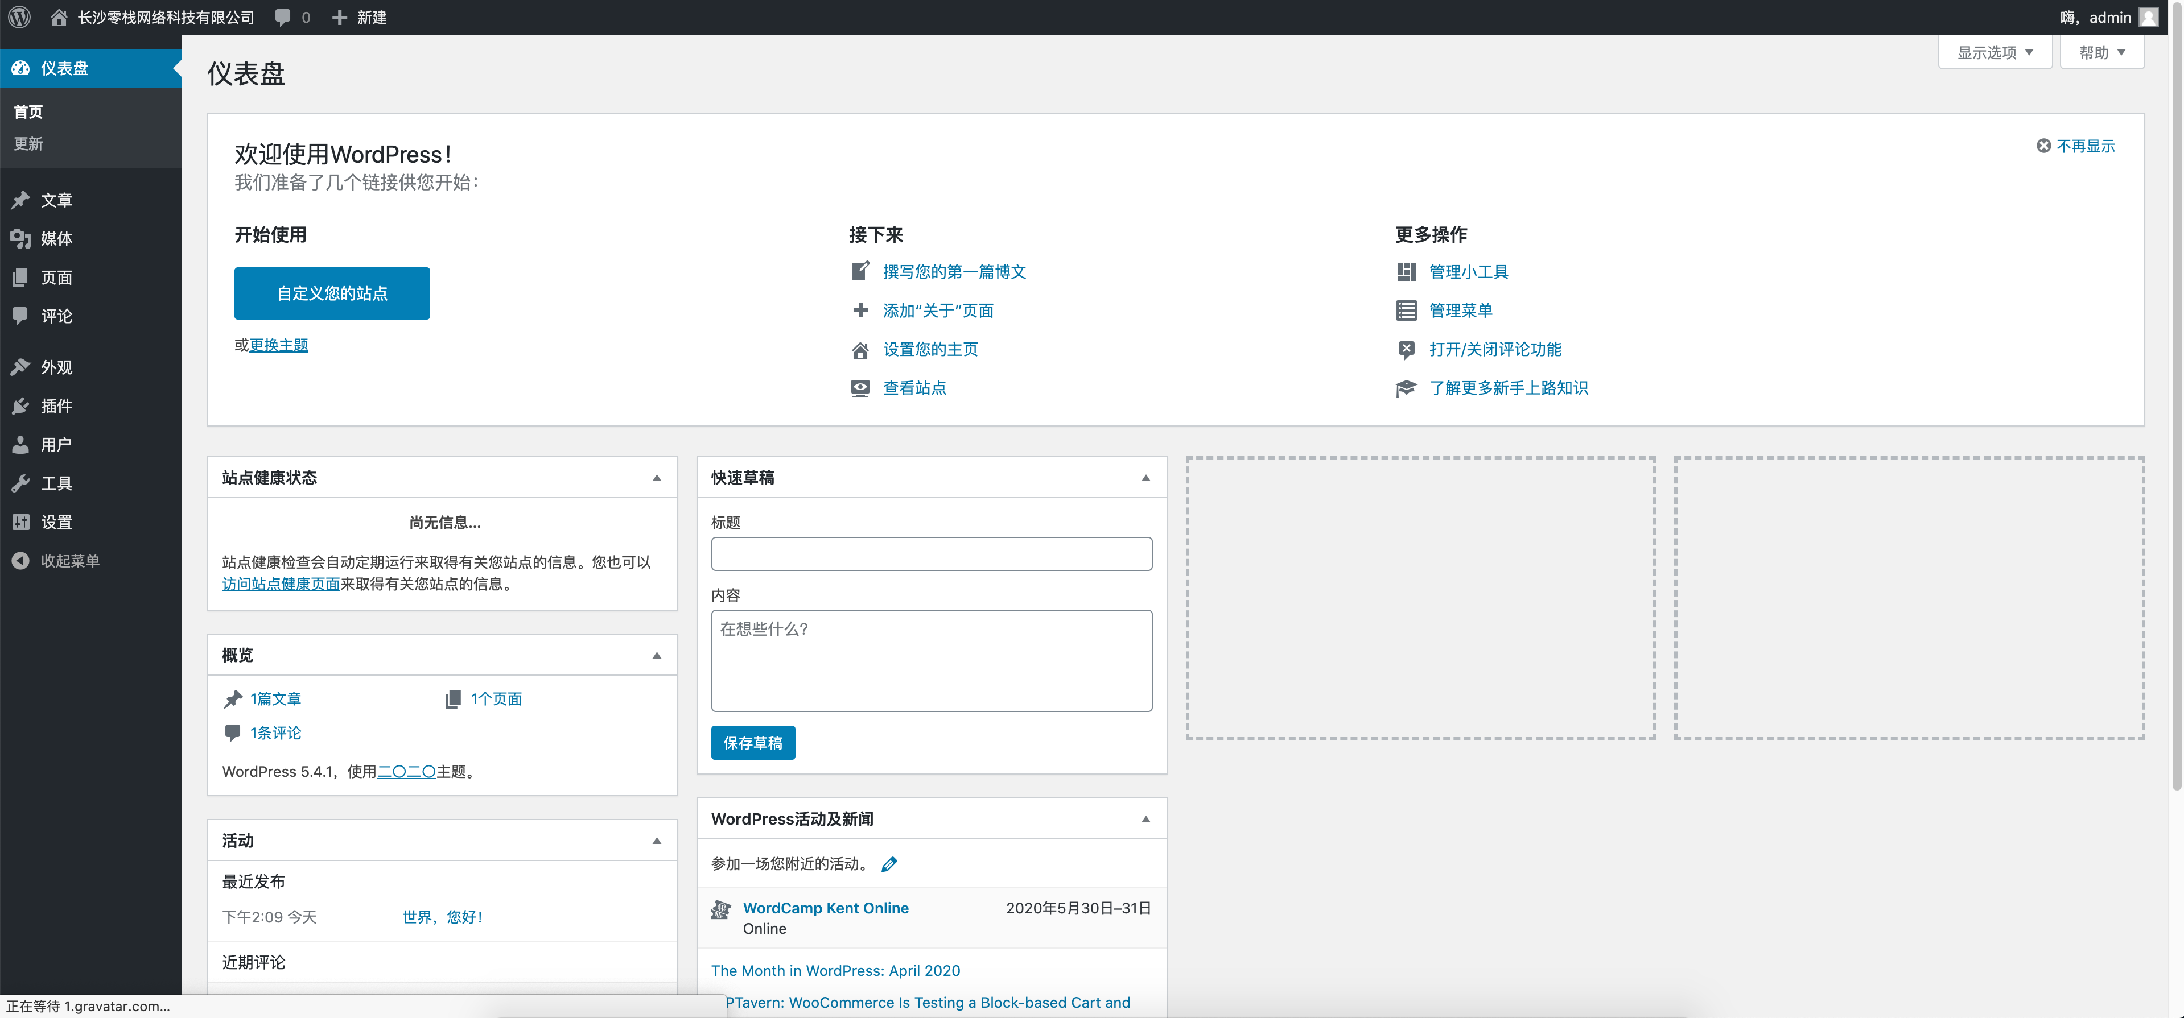Click the dashboard gauge icon next to 仪表盘
Viewport: 2184px width, 1018px height.
pyautogui.click(x=20, y=68)
